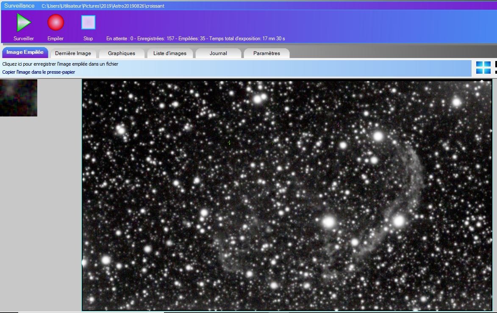Open the Liste d'images tab

click(x=170, y=53)
